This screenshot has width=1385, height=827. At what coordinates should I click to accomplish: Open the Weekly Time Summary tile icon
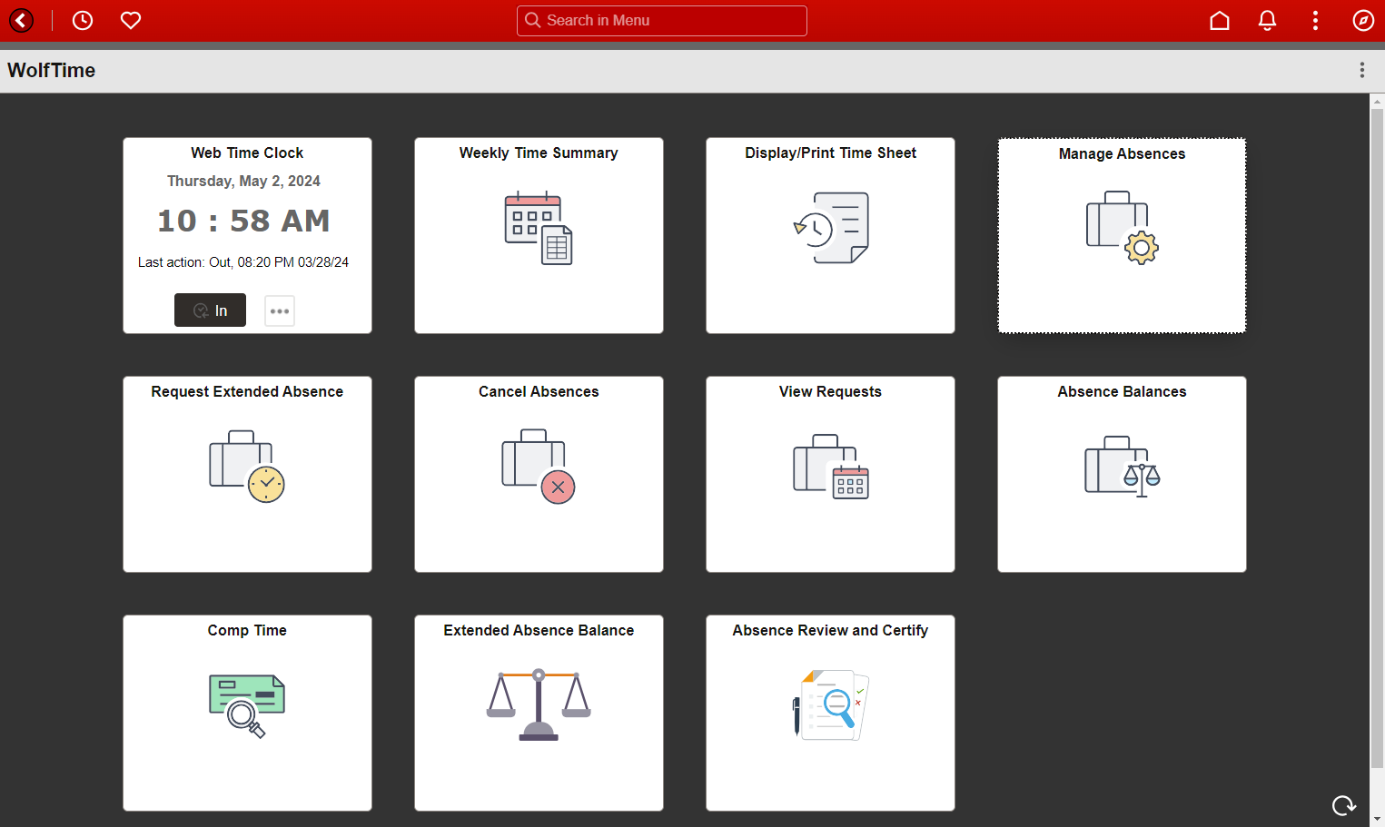tap(539, 228)
